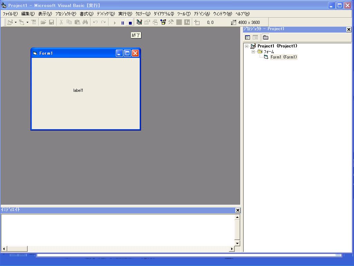The width and height of the screenshot is (354, 266).
Task: Select the フォーム folder in the tree
Action: 269,52
